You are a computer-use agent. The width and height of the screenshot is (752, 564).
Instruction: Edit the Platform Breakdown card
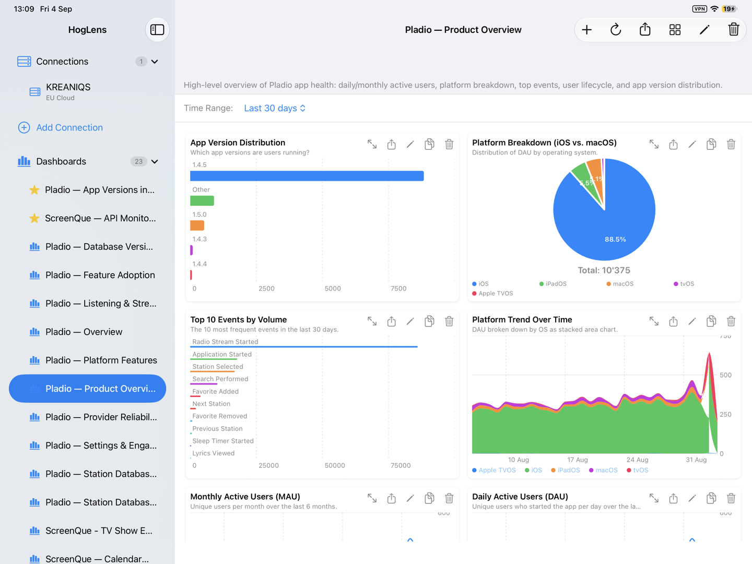[x=692, y=144]
